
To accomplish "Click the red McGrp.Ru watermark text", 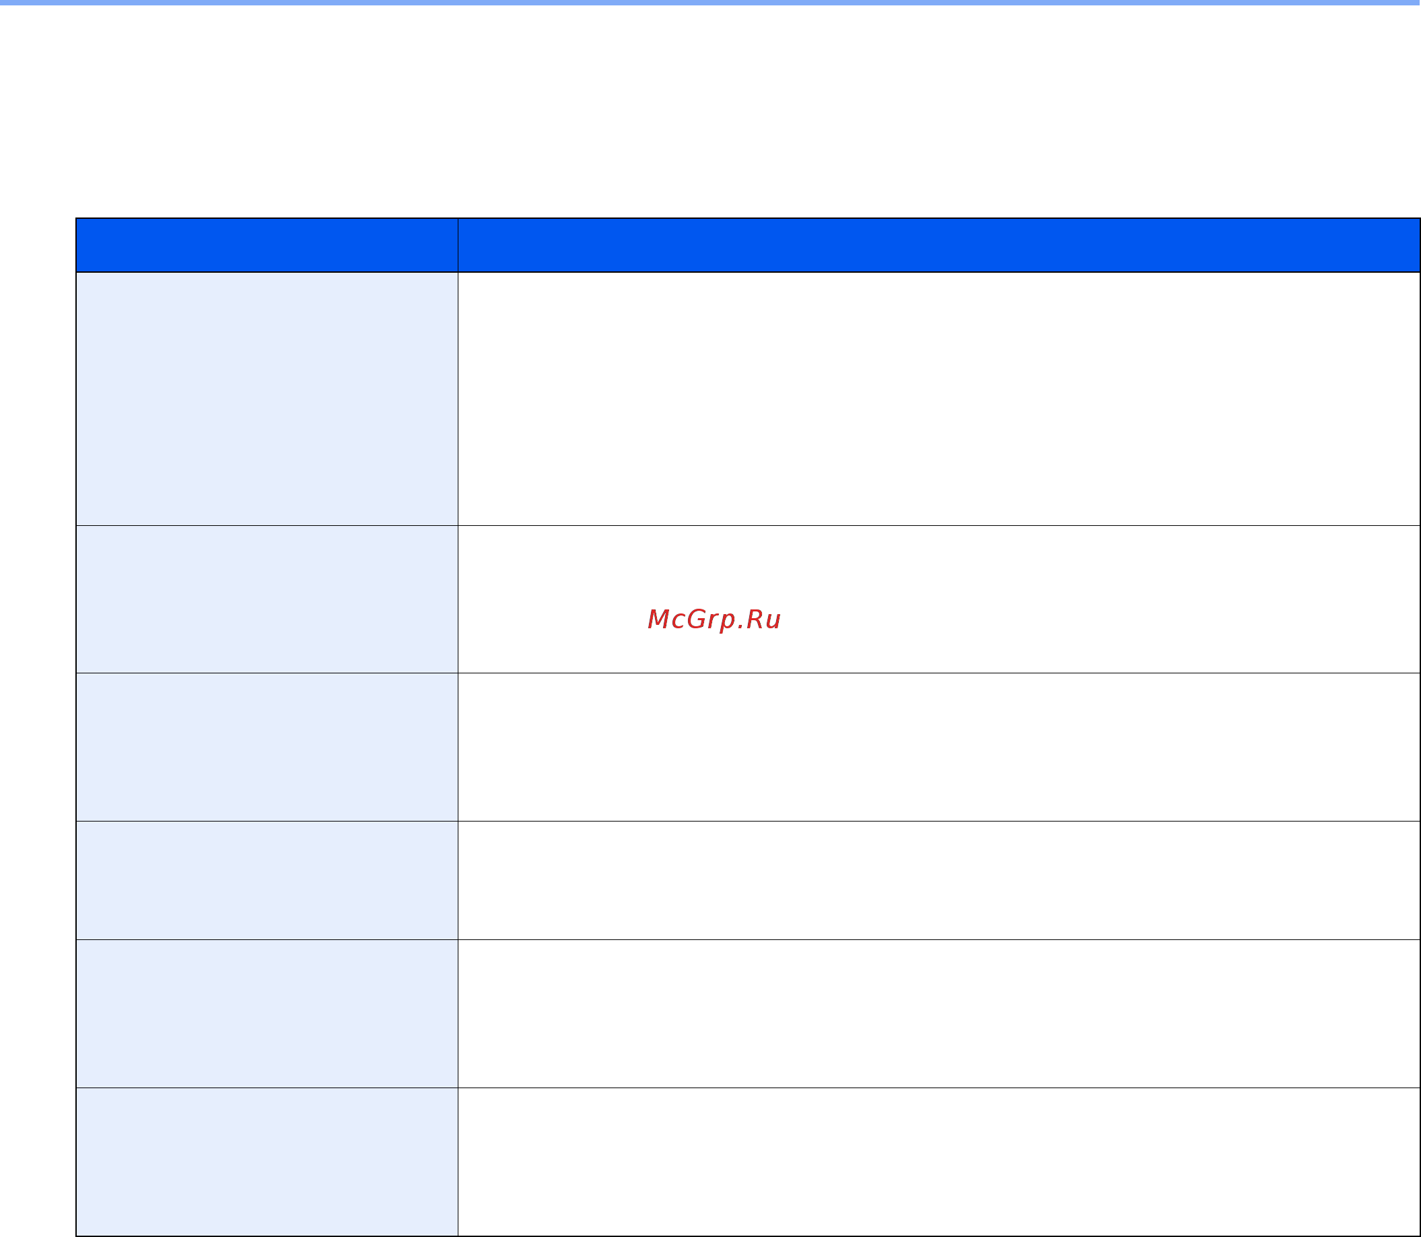I will pos(714,620).
